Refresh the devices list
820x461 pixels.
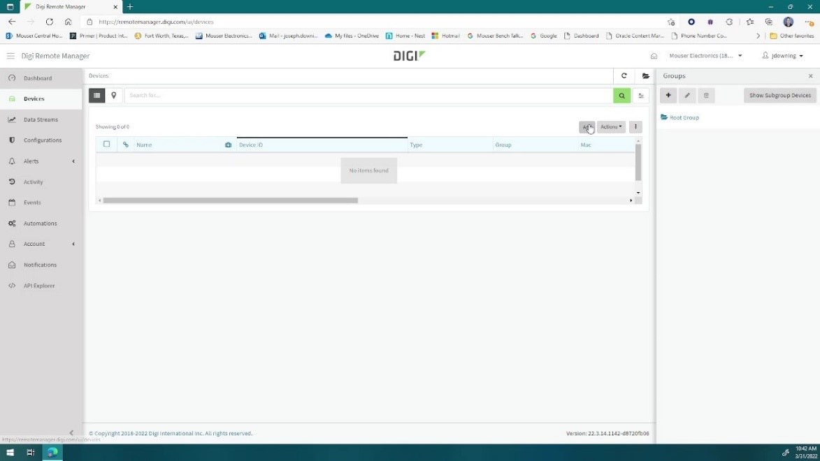coord(624,76)
